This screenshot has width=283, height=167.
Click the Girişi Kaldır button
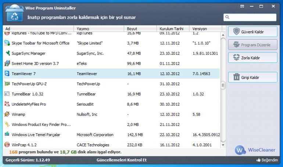(253, 77)
